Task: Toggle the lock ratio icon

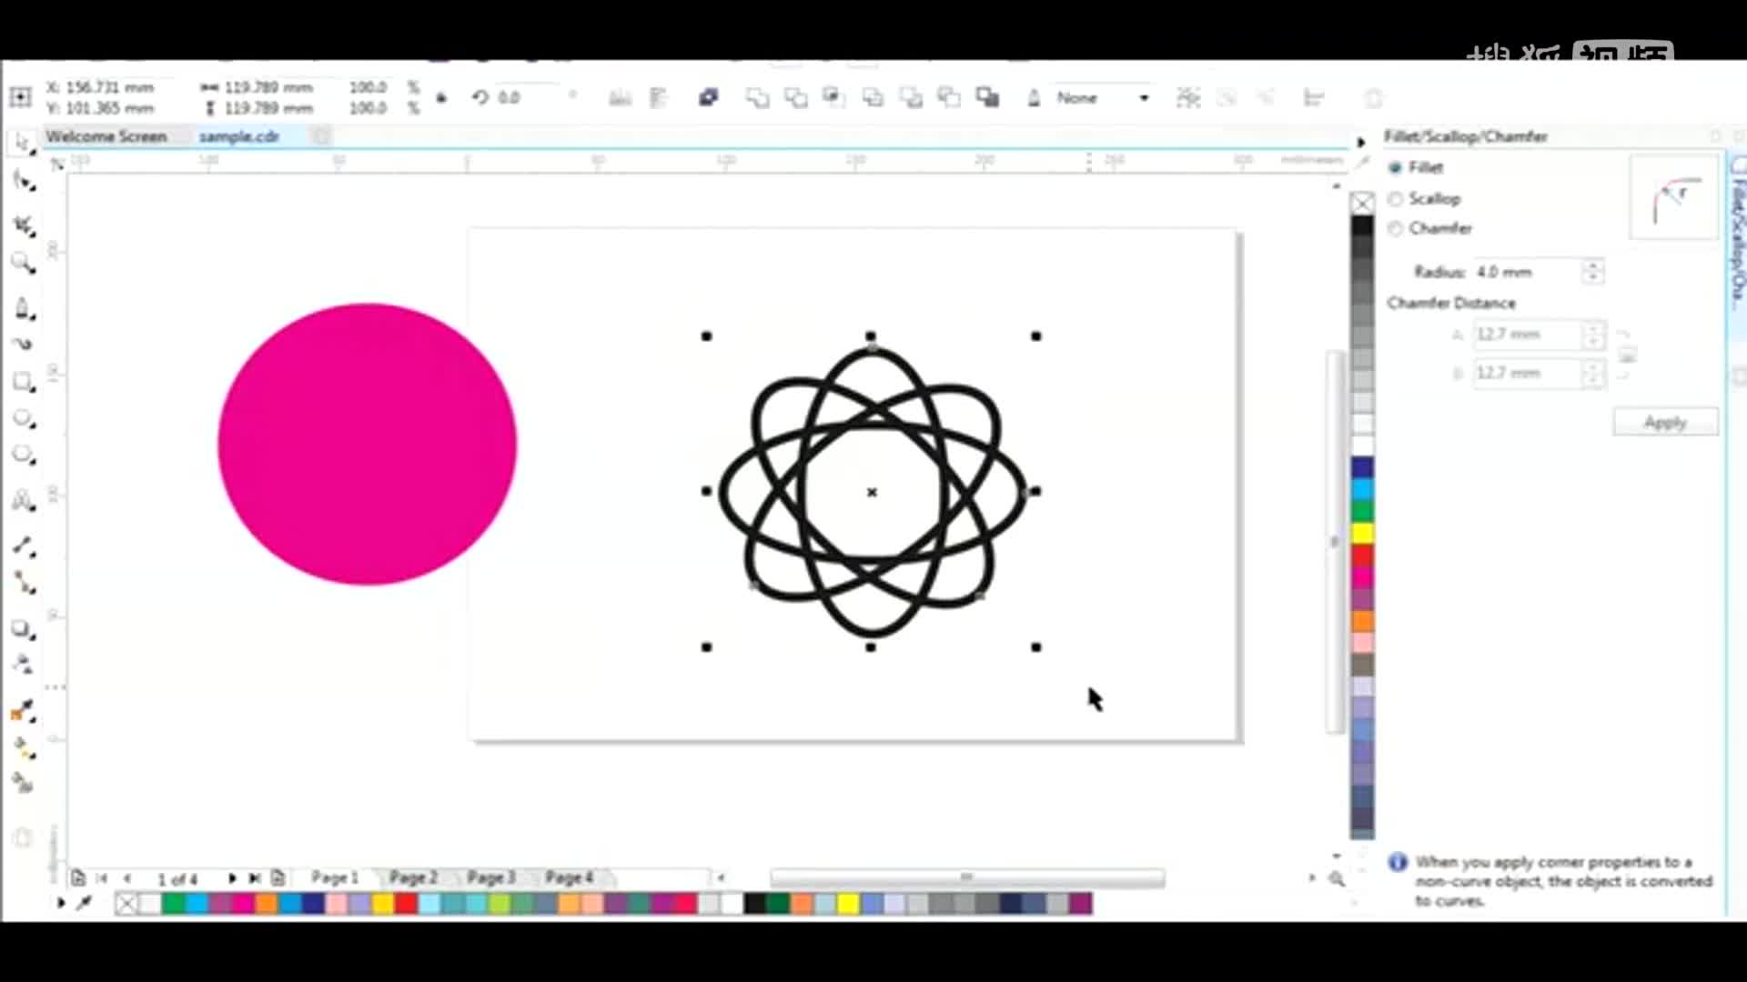Action: coord(441,97)
